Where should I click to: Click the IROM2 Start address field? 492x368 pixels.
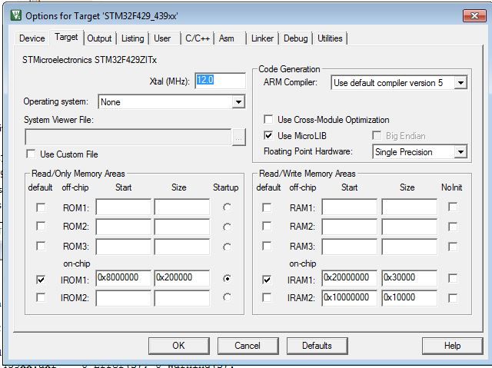123,298
